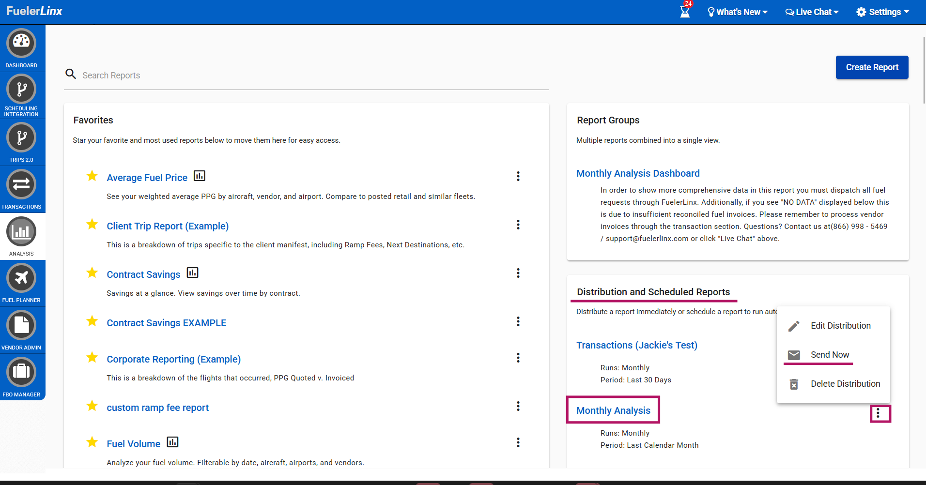Open What's New dropdown
The height and width of the screenshot is (485, 926).
pyautogui.click(x=738, y=12)
